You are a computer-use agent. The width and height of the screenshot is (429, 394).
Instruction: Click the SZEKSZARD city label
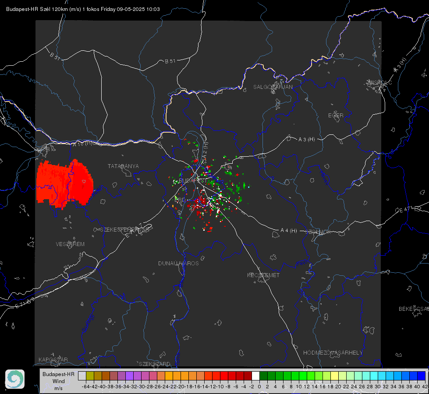pyautogui.click(x=155, y=364)
